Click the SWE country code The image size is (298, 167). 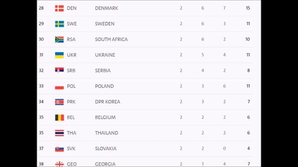[x=72, y=24]
